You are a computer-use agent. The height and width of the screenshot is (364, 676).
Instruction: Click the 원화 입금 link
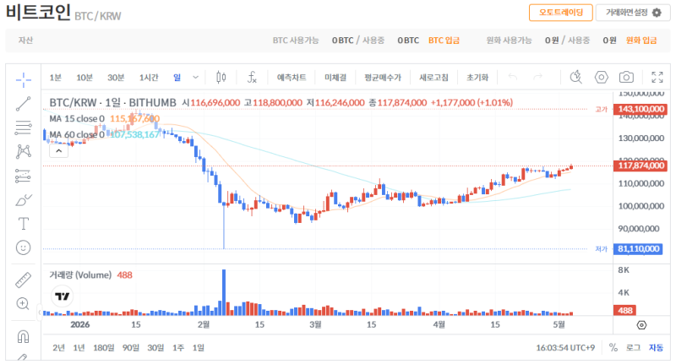coord(641,41)
